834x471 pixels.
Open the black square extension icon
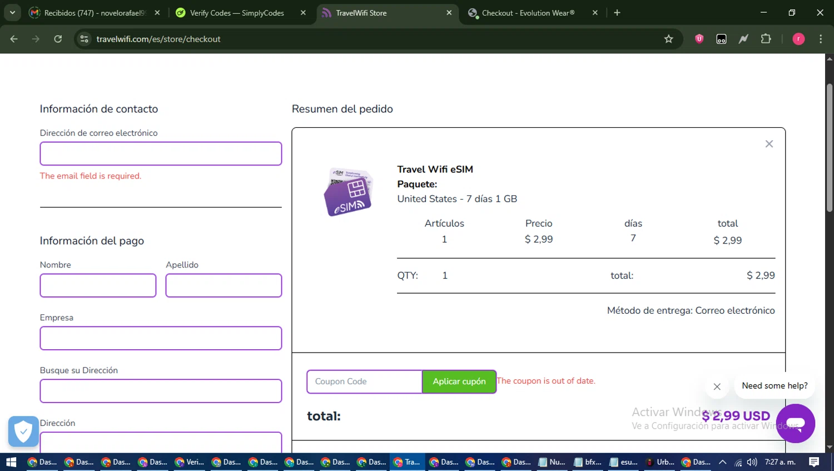point(721,39)
